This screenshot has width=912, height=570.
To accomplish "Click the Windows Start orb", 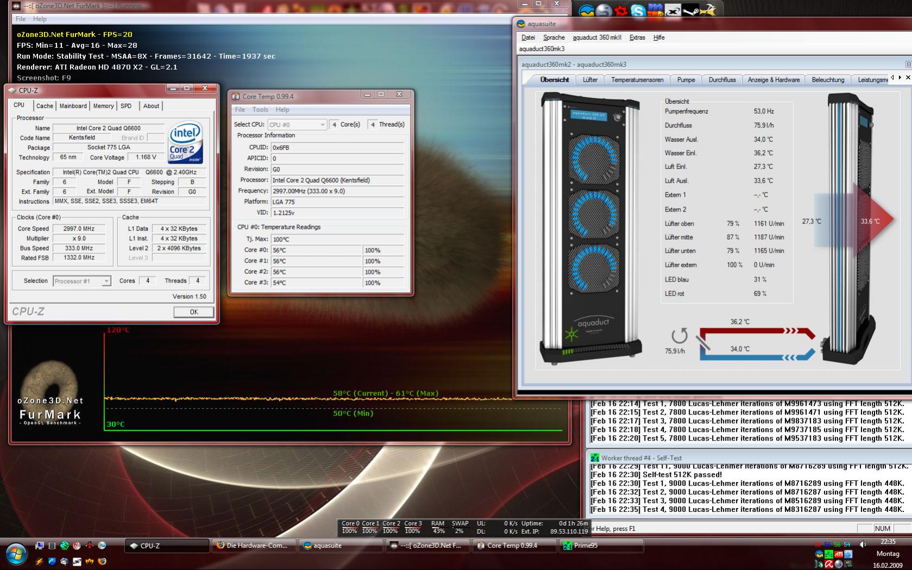I will (x=16, y=553).
